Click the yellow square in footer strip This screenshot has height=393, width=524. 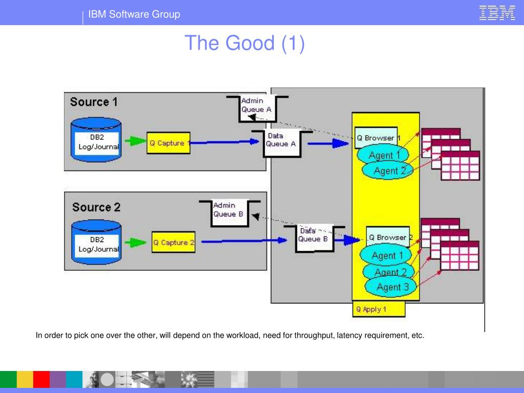pyautogui.click(x=25, y=379)
